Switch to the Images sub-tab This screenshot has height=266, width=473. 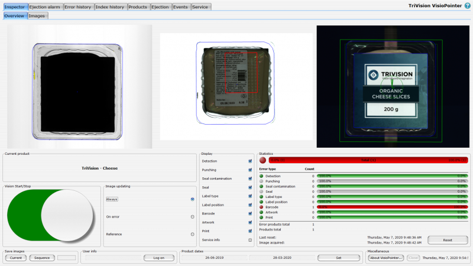(37, 16)
